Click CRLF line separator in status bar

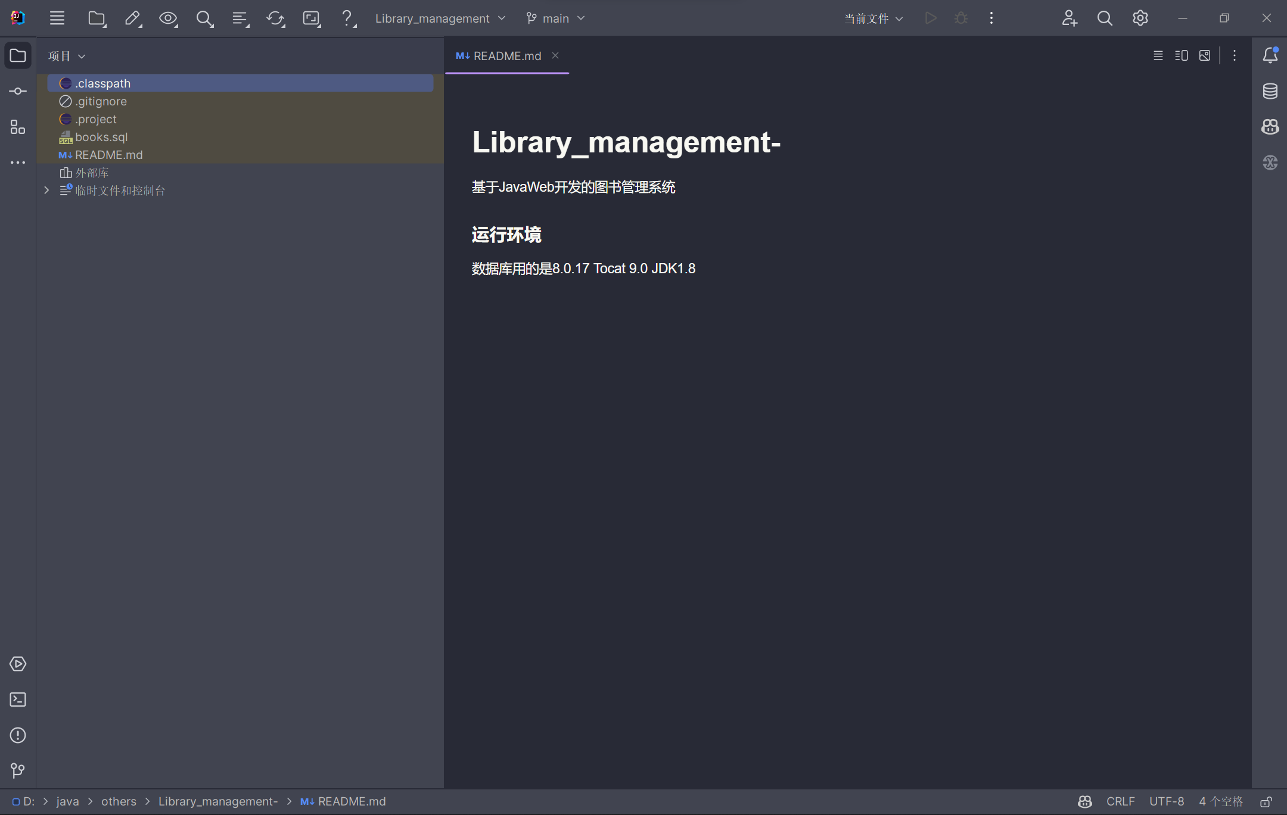1120,801
